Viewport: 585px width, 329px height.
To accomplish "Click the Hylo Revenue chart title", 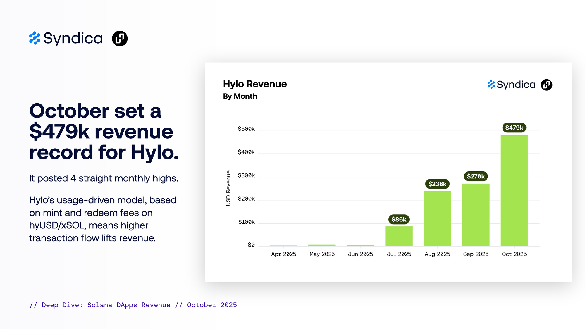I will 255,84.
